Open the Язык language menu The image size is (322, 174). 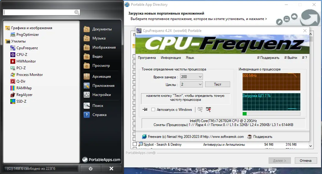tap(190, 58)
